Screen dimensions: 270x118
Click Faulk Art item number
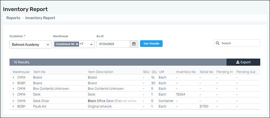point(40,106)
